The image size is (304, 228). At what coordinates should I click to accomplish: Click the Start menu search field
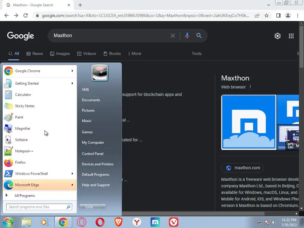point(39,207)
